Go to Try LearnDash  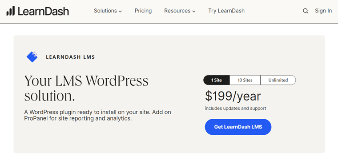click(226, 11)
